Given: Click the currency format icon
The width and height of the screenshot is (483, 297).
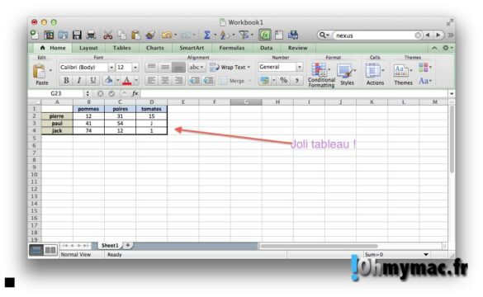Looking at the screenshot, I should (264, 81).
